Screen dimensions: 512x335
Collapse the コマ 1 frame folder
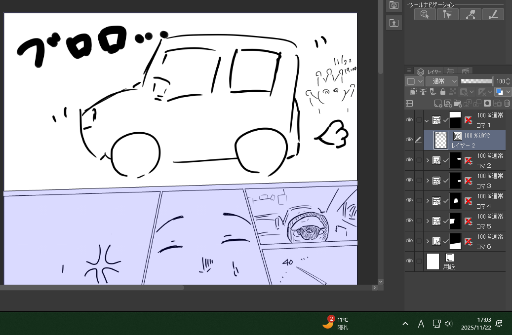[x=427, y=120]
